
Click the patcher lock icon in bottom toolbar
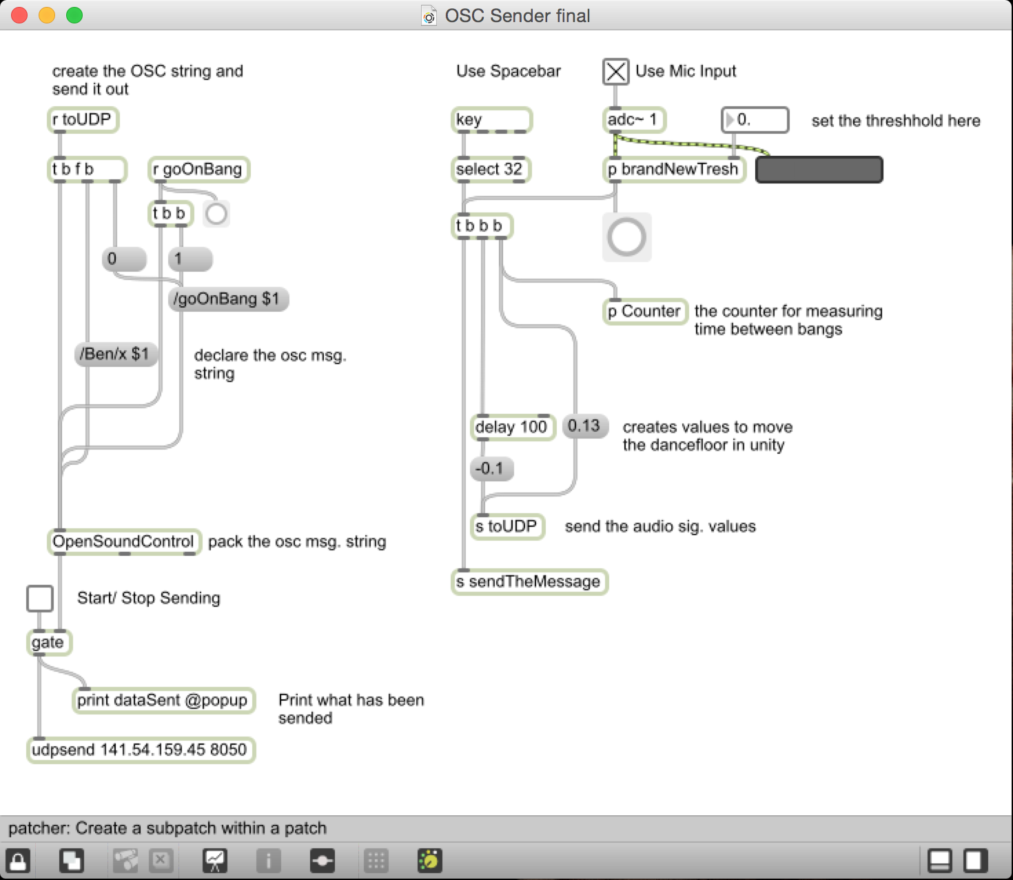pos(17,861)
